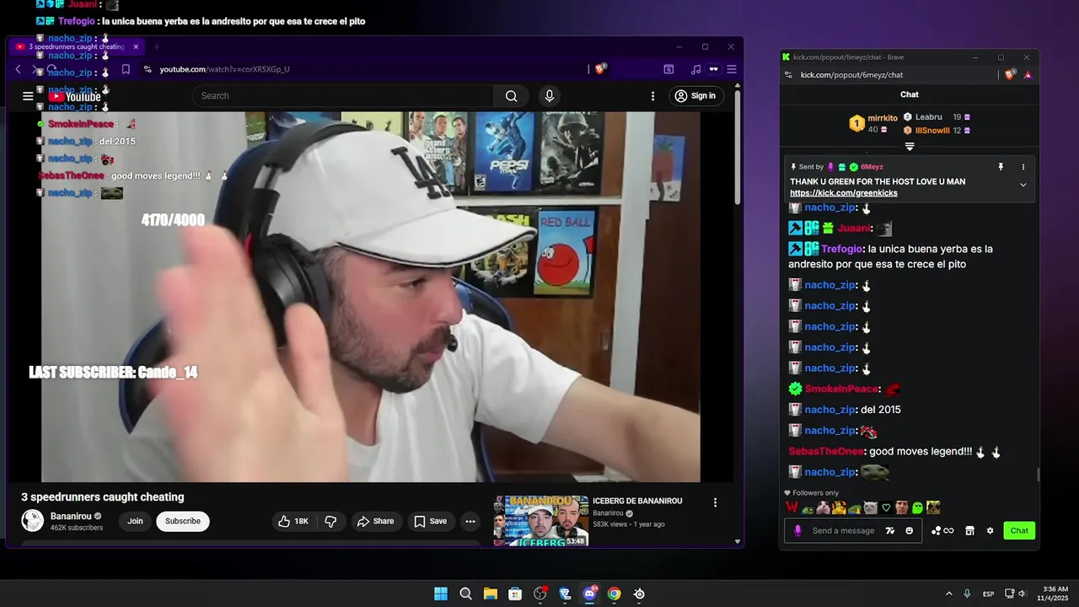Open Brave Shields icon in Kick chat window
This screenshot has width=1079, height=607.
click(1010, 74)
